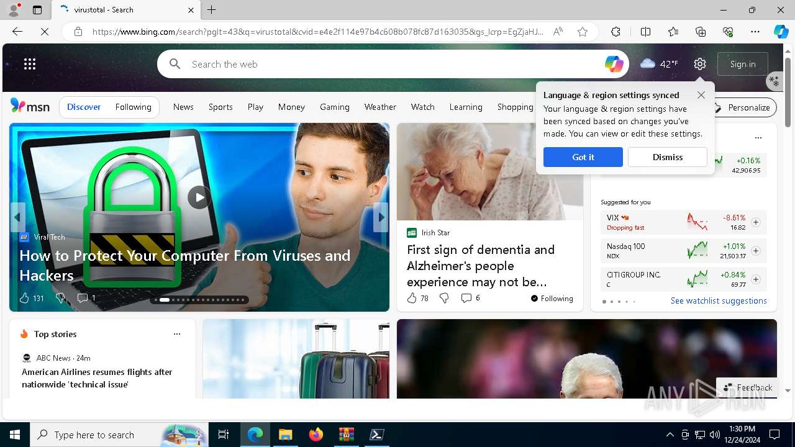Open the Gaming category
Image resolution: width=795 pixels, height=447 pixels.
click(x=334, y=107)
